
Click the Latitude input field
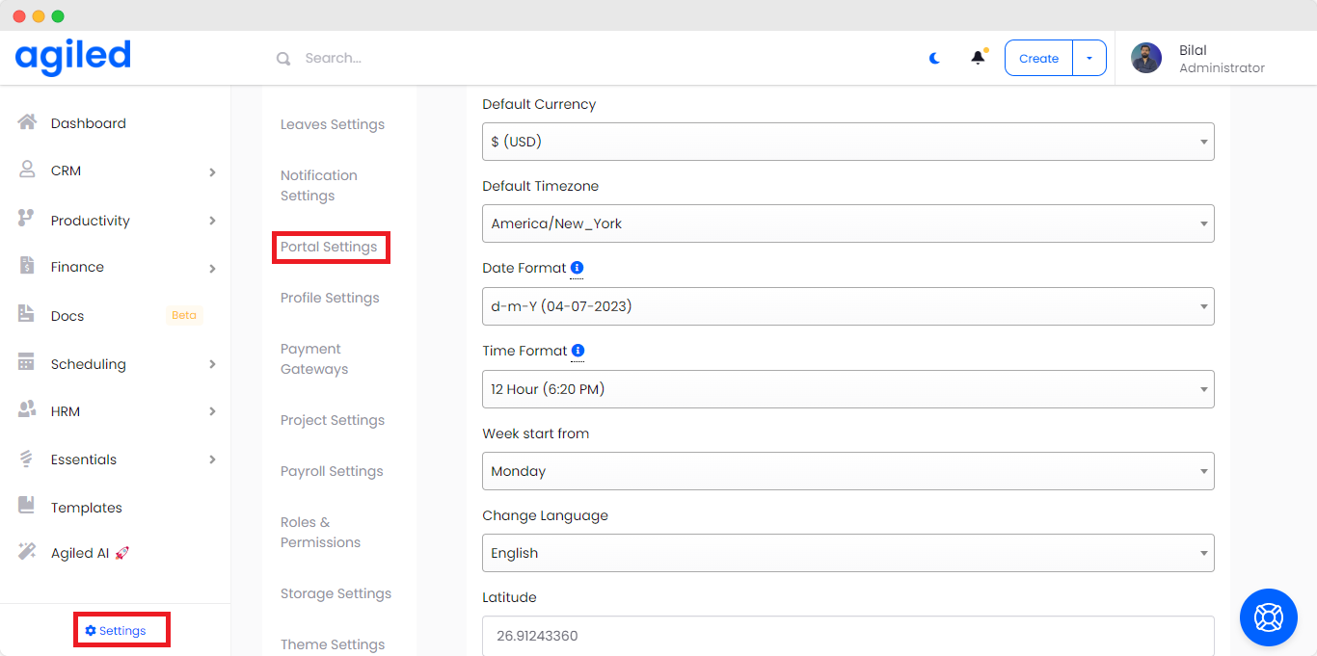click(847, 636)
